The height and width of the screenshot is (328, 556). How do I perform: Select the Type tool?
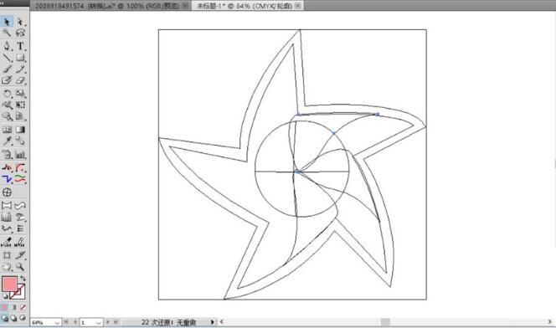tap(20, 46)
